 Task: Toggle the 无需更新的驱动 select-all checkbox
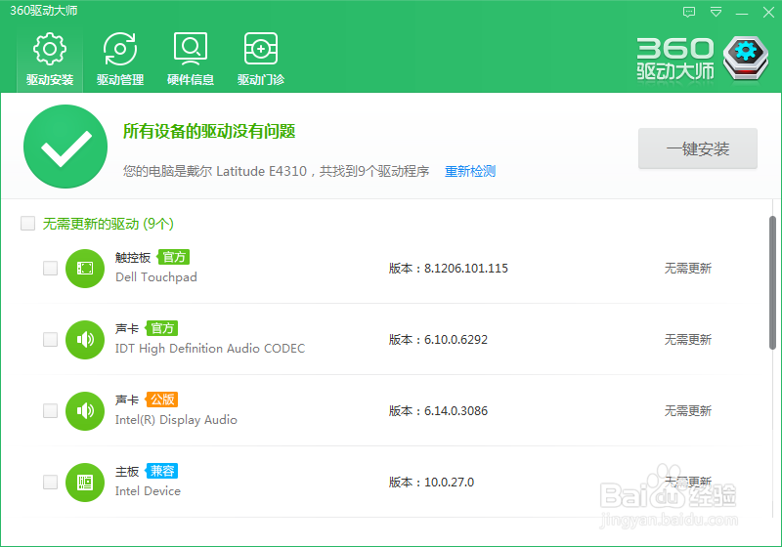tap(28, 223)
